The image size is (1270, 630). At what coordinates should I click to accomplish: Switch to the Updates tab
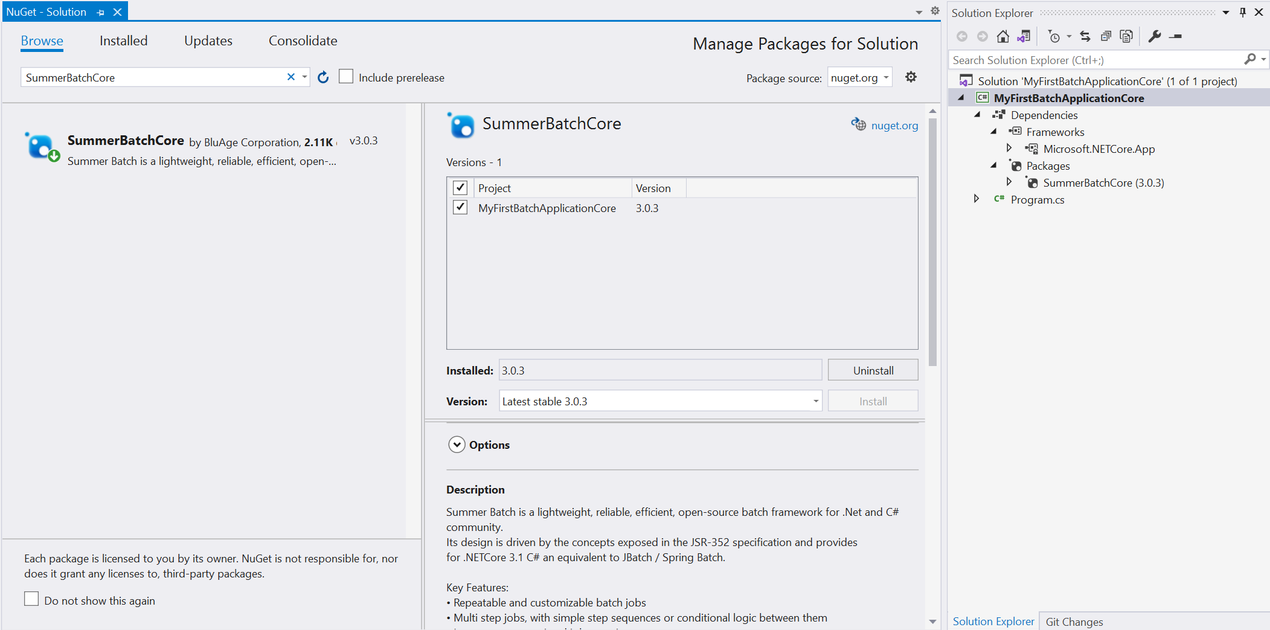pyautogui.click(x=208, y=40)
